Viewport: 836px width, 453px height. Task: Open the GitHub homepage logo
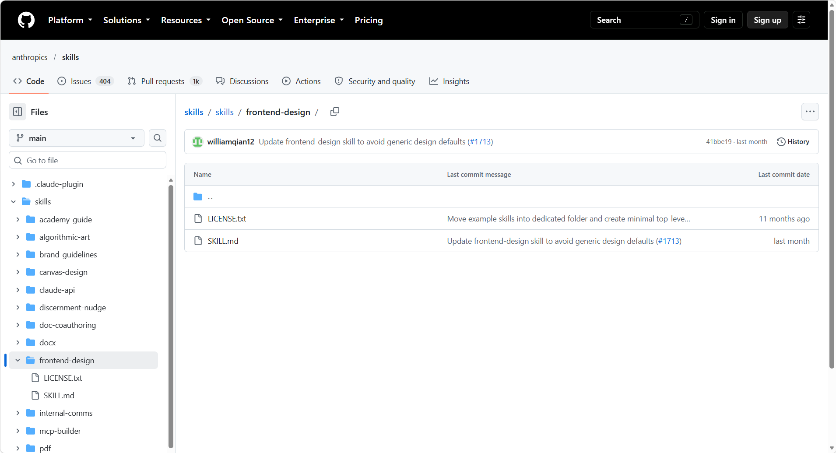[x=26, y=20]
